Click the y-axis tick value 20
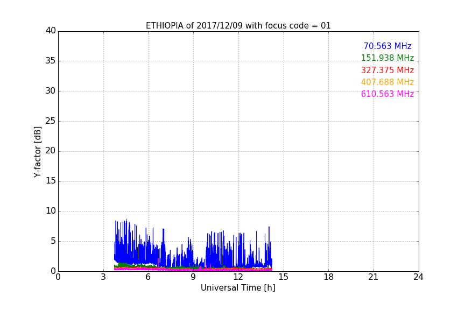This screenshot has width=465, height=310. (51, 151)
